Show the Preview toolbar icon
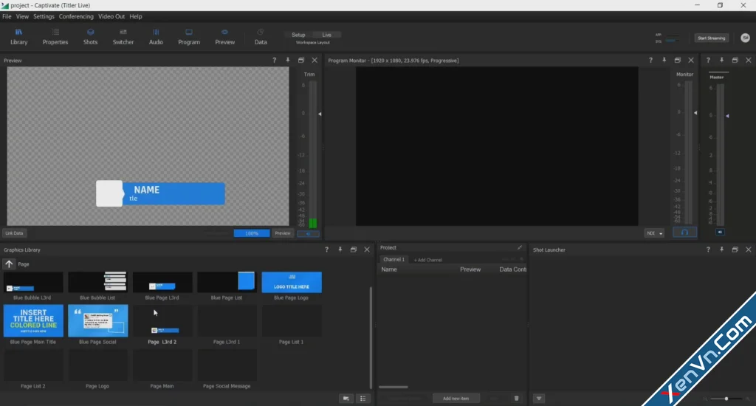 (224, 37)
